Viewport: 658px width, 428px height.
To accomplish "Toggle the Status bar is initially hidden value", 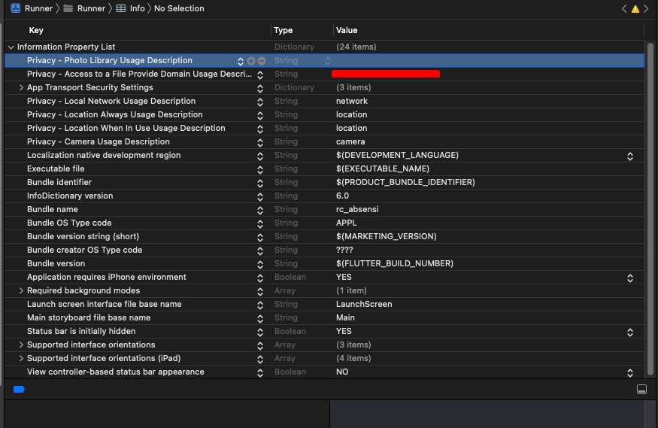I will (630, 332).
